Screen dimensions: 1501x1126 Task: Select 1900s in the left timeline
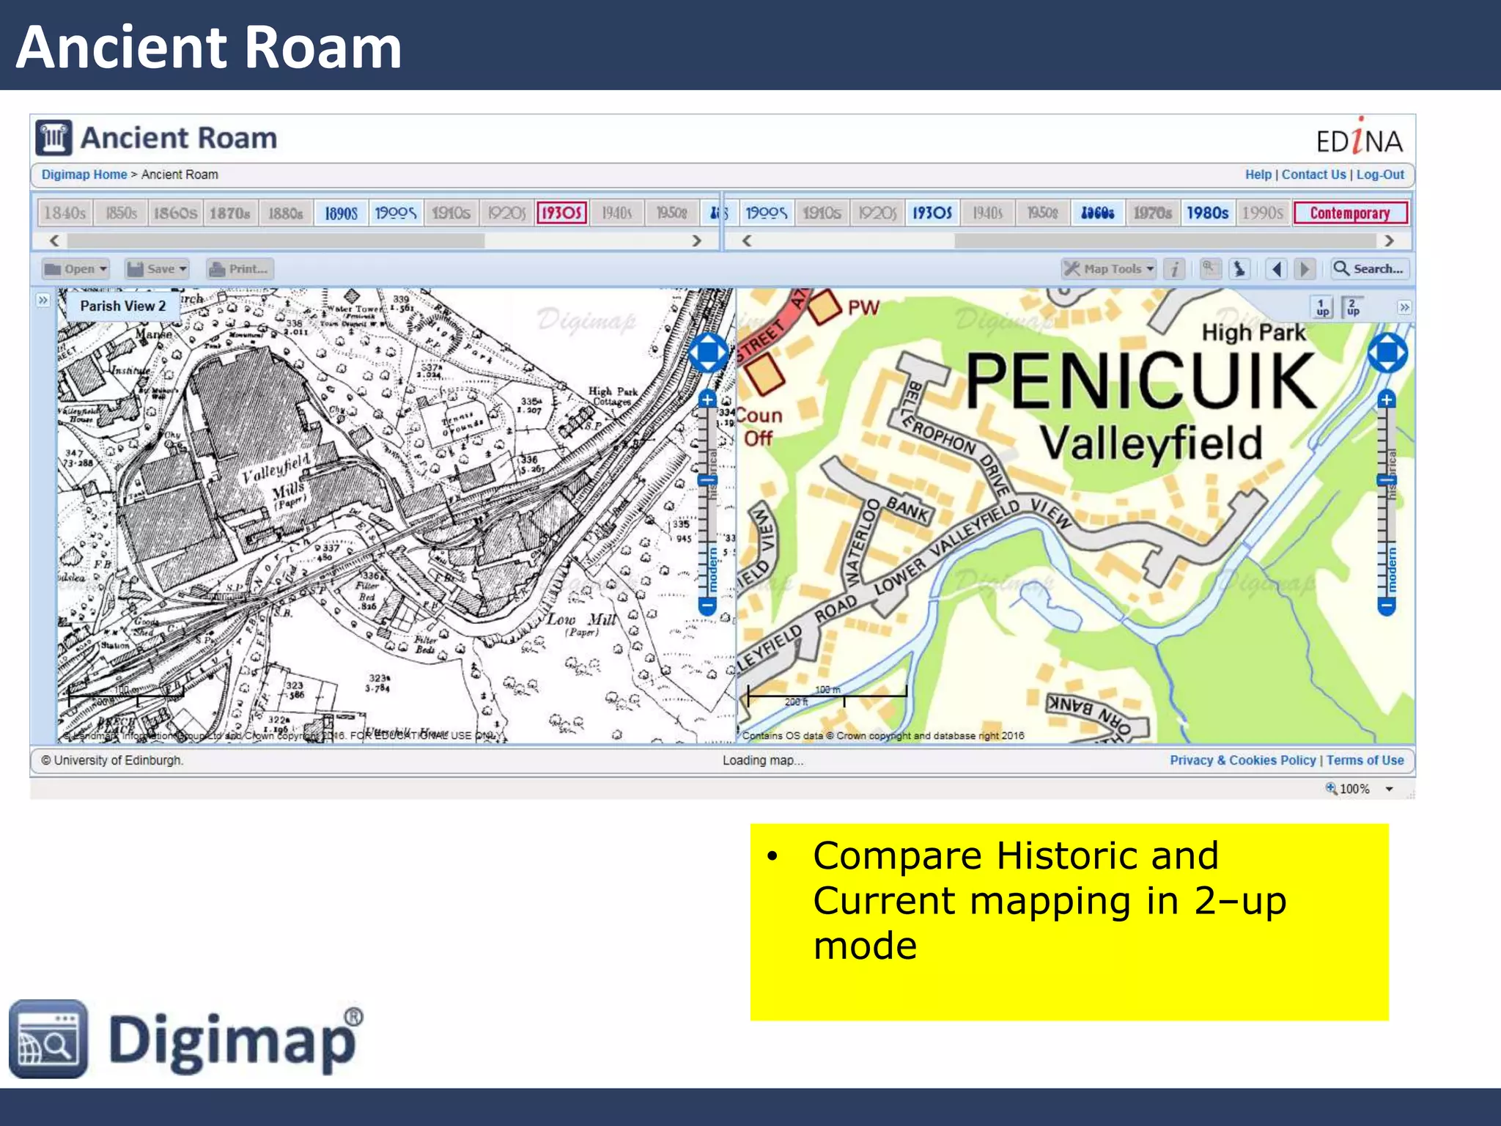point(396,213)
